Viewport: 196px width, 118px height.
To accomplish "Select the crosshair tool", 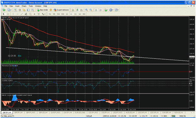I will pyautogui.click(x=8, y=14).
